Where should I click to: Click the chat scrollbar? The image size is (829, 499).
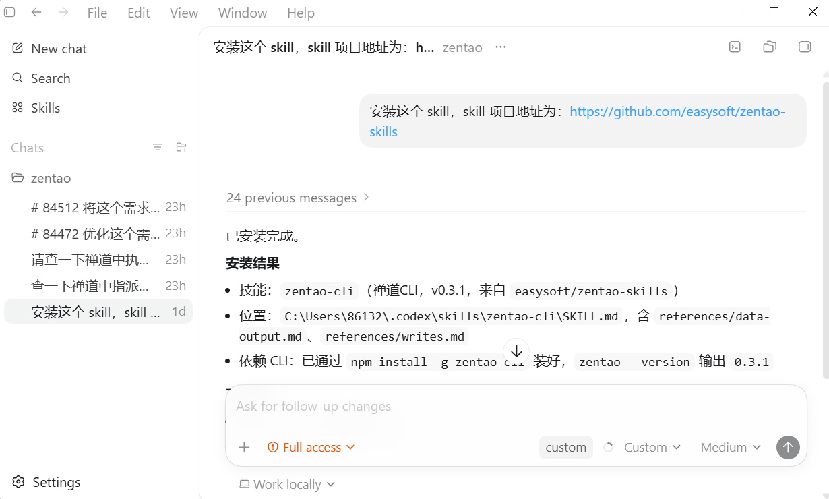[x=825, y=229]
